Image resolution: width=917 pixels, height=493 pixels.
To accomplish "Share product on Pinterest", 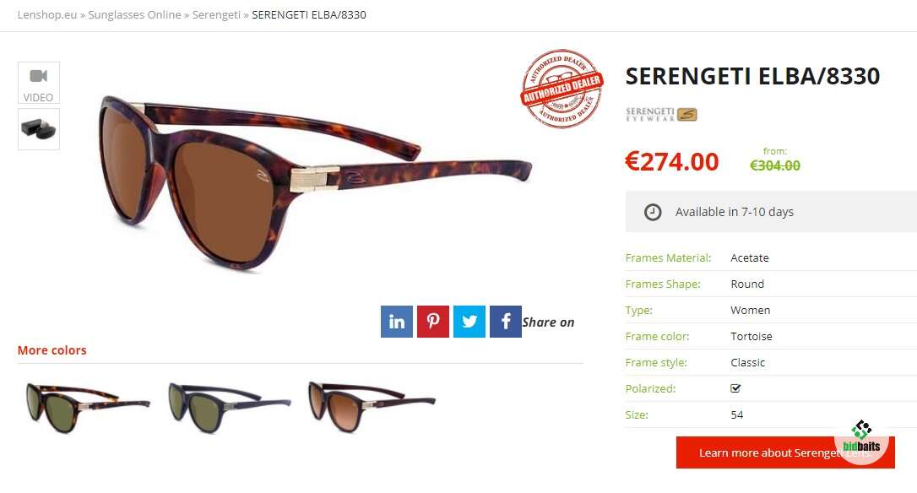I will pos(433,322).
